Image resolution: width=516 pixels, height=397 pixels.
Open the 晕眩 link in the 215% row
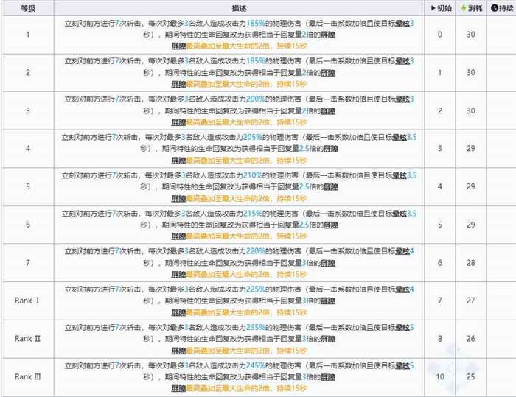click(400, 214)
